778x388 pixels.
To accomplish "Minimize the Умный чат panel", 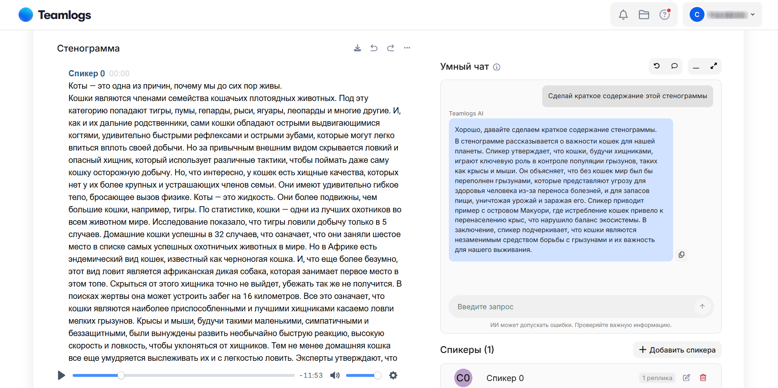I will (x=696, y=66).
